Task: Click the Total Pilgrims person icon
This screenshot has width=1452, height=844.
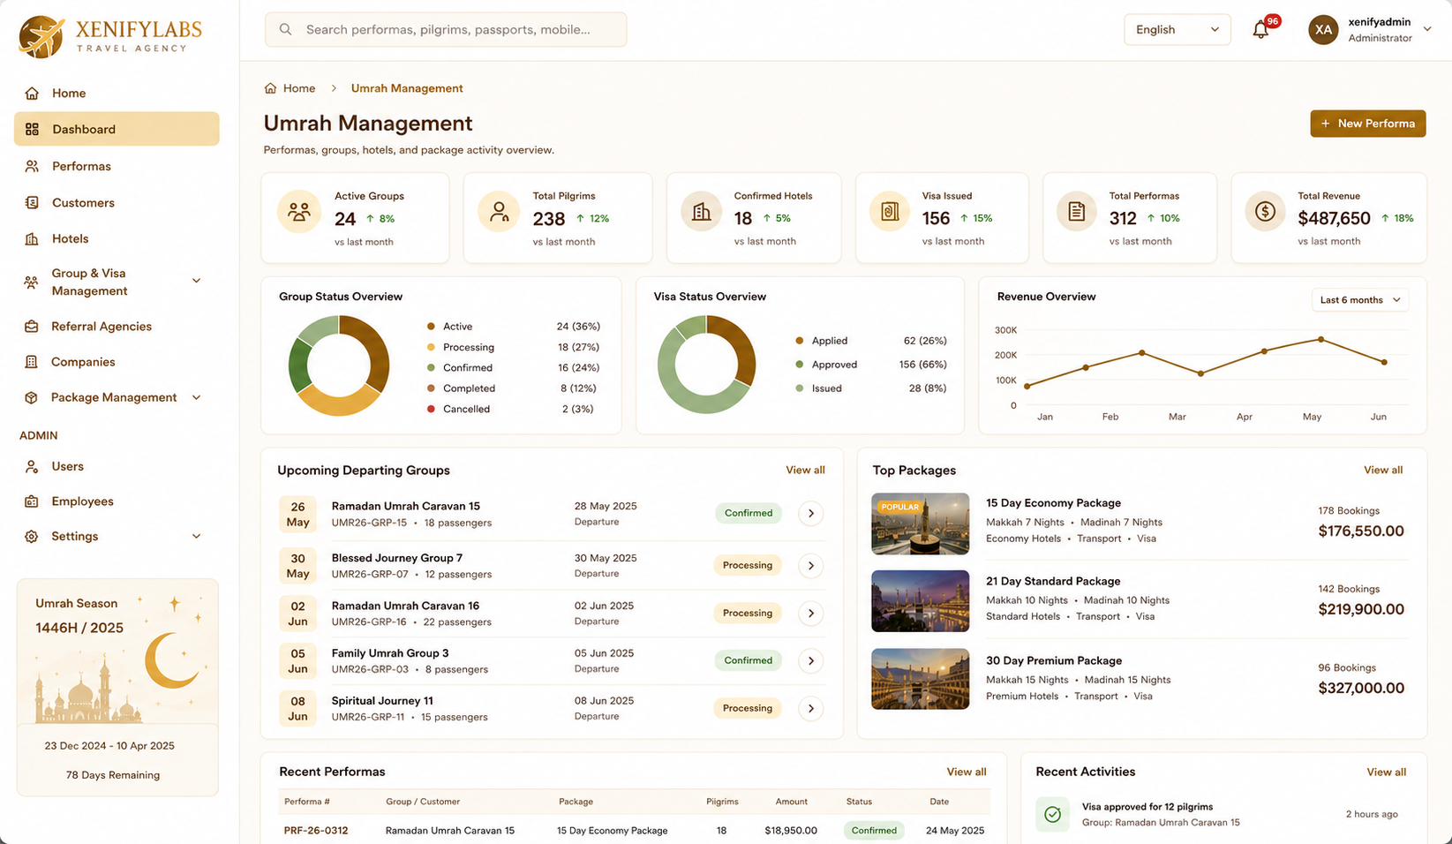Action: (x=499, y=212)
